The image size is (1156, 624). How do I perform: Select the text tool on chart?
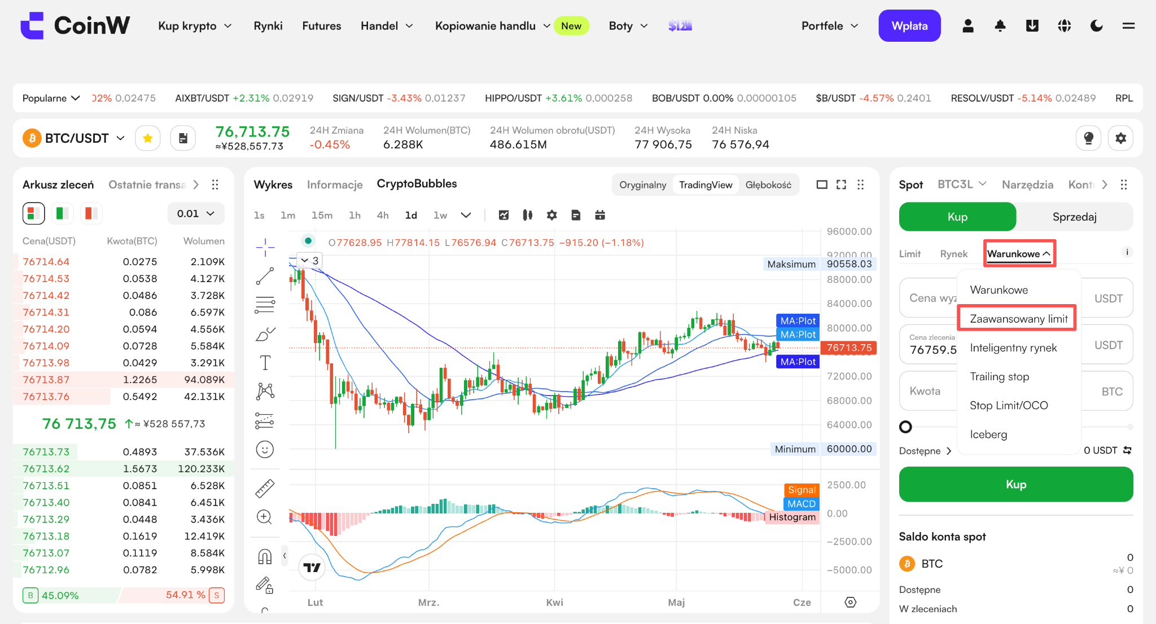click(265, 362)
